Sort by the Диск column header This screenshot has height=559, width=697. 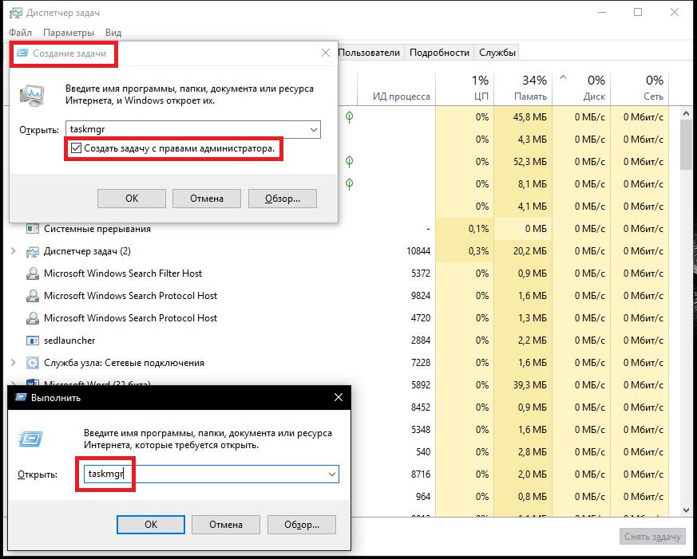pos(581,89)
